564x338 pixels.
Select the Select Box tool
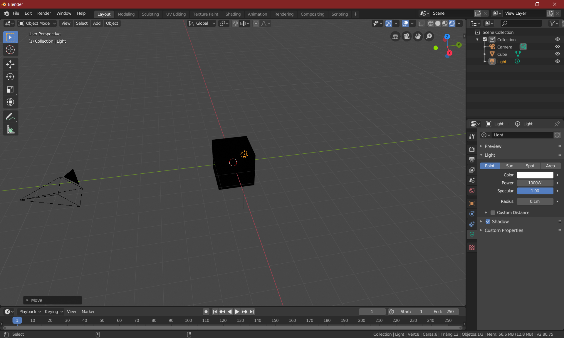(x=10, y=38)
